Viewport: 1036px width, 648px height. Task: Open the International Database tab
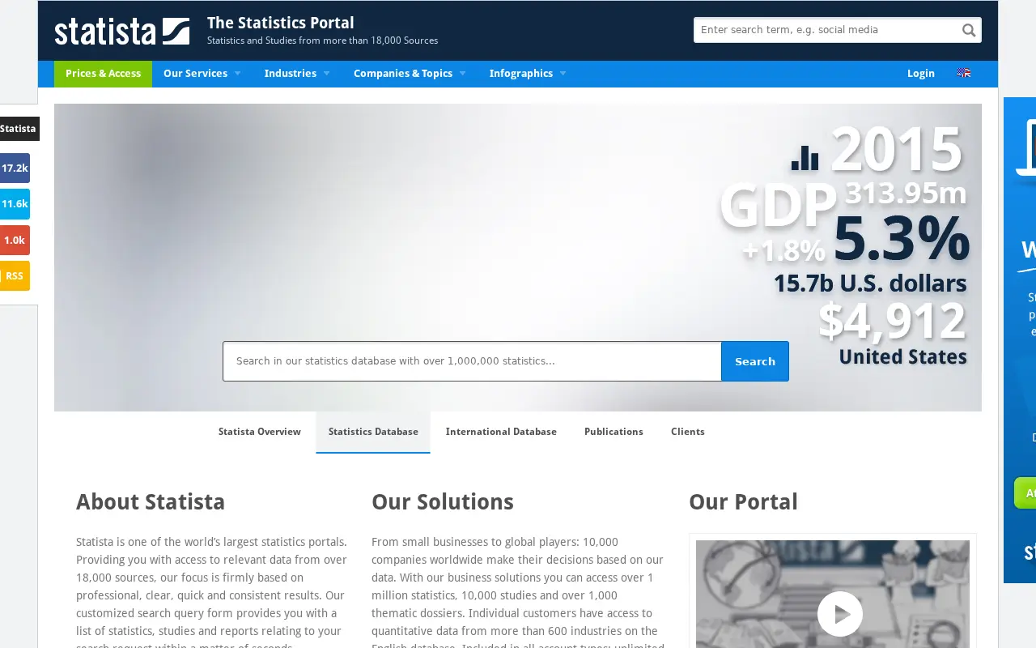[x=501, y=432]
